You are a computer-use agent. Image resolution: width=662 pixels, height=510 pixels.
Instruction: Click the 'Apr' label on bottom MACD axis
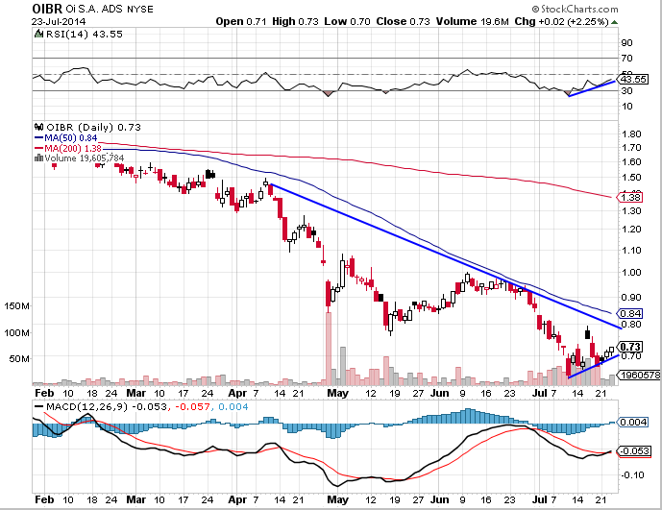[237, 499]
